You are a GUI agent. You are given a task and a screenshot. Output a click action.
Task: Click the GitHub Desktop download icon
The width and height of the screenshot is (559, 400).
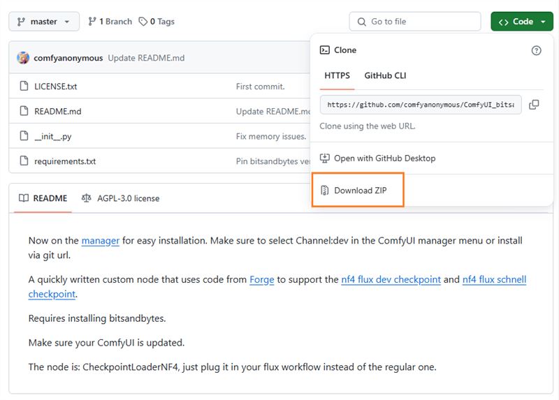[324, 158]
